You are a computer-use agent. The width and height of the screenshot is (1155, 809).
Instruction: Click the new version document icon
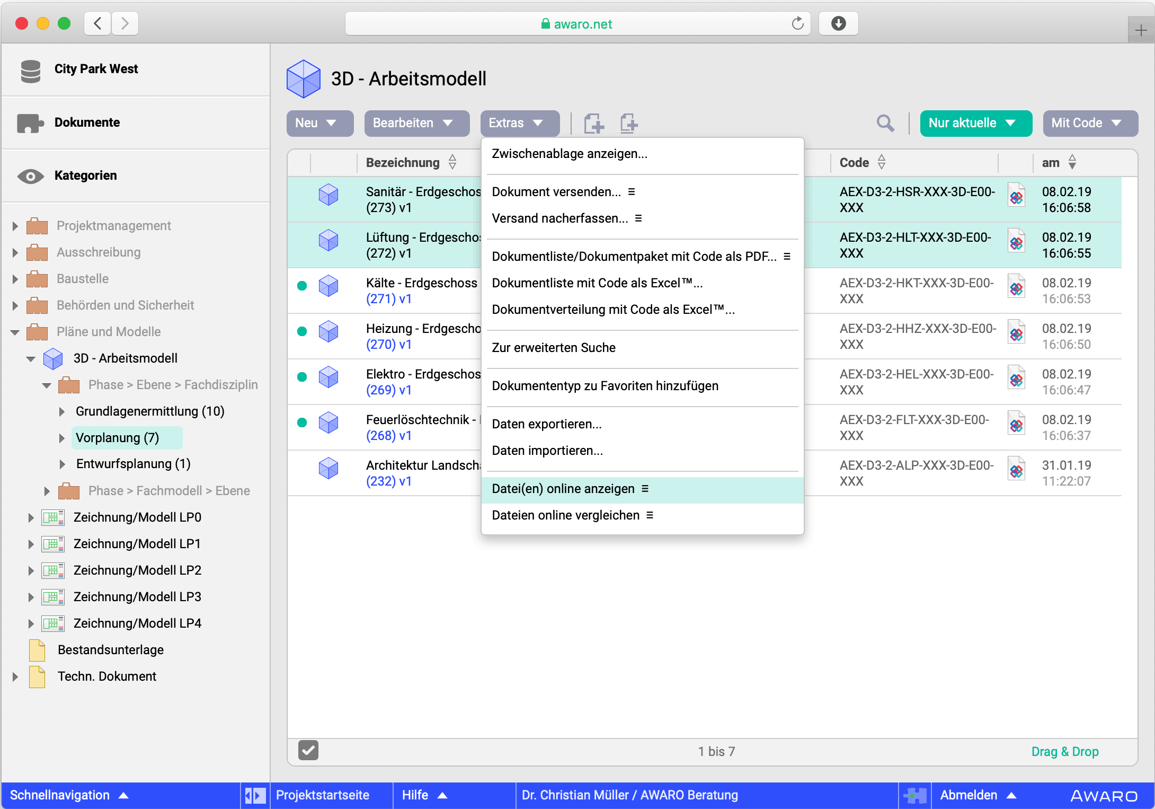click(x=629, y=124)
